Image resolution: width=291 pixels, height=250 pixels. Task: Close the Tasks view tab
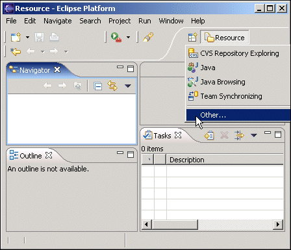coord(178,135)
